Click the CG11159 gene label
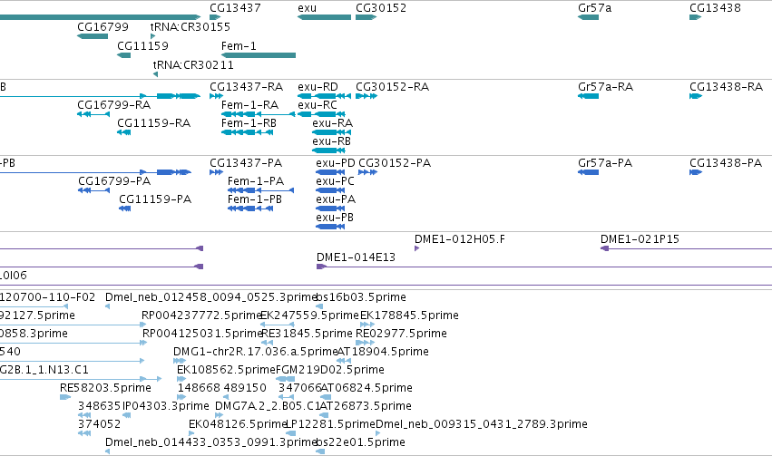The image size is (772, 456). 142,45
